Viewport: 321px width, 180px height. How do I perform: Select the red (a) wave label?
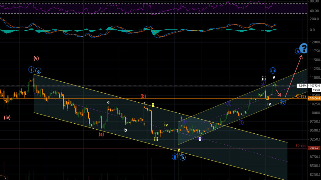[101, 134]
